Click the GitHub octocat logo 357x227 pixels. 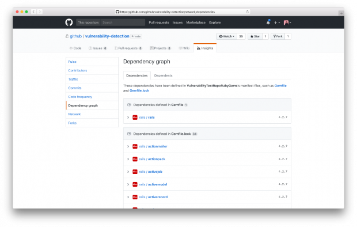coord(69,22)
